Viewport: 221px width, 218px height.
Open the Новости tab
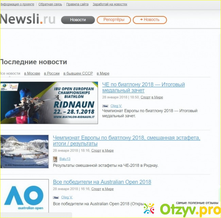[x=78, y=20]
